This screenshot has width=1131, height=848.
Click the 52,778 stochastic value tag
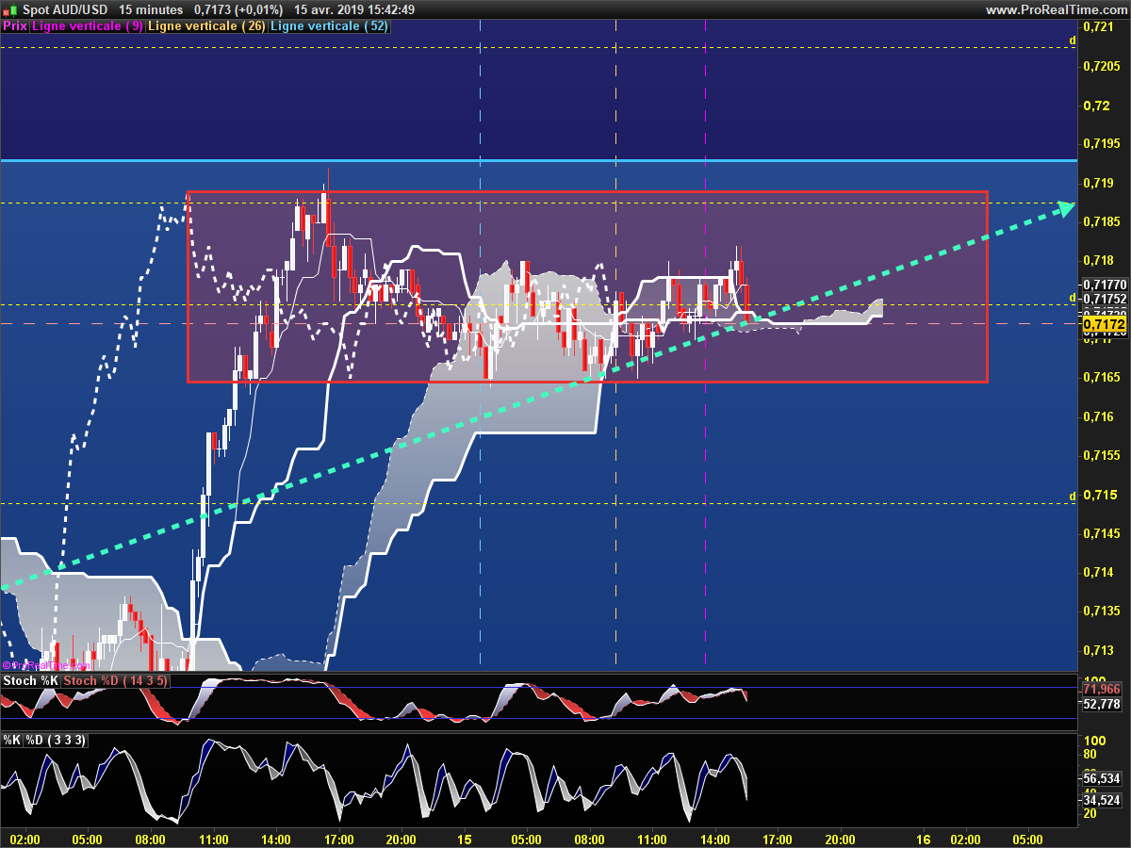point(1103,704)
